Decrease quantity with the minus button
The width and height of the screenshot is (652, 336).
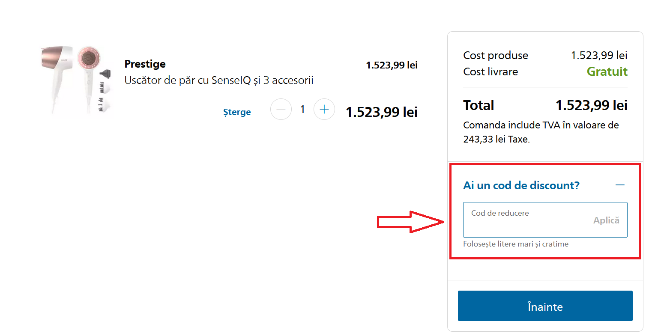[281, 110]
